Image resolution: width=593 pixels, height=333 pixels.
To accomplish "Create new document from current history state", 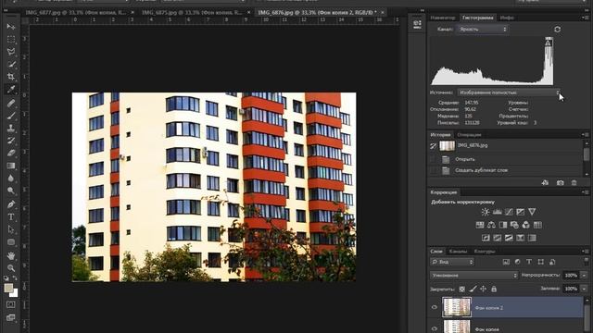I will pyautogui.click(x=545, y=183).
